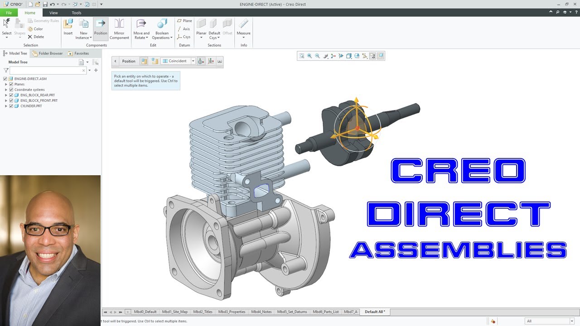Click the Move and Rotate button

(141, 29)
